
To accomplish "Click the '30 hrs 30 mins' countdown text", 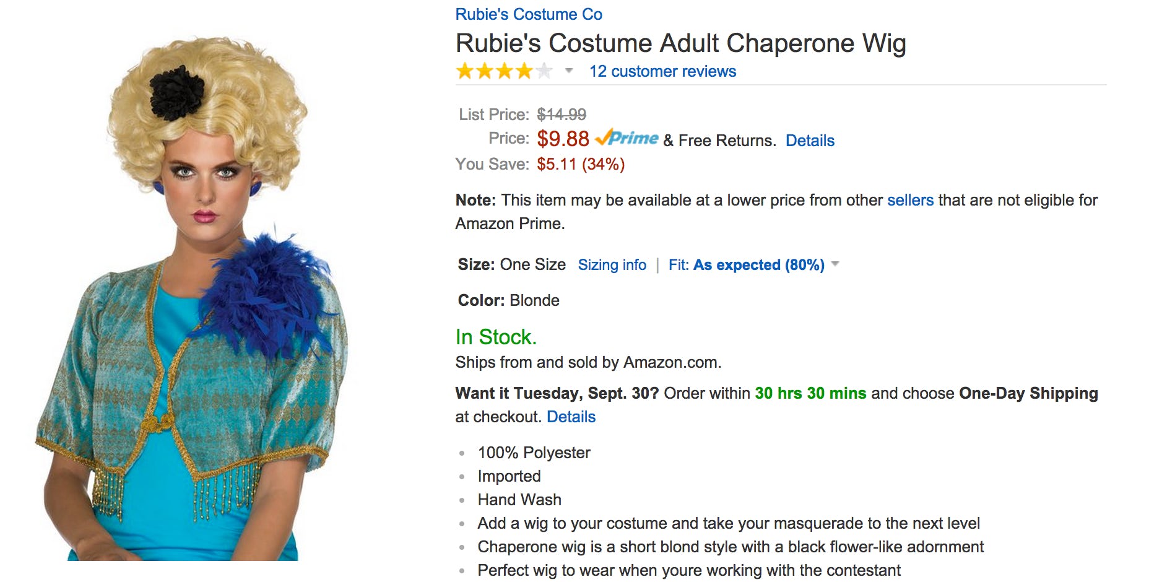I will coord(810,393).
